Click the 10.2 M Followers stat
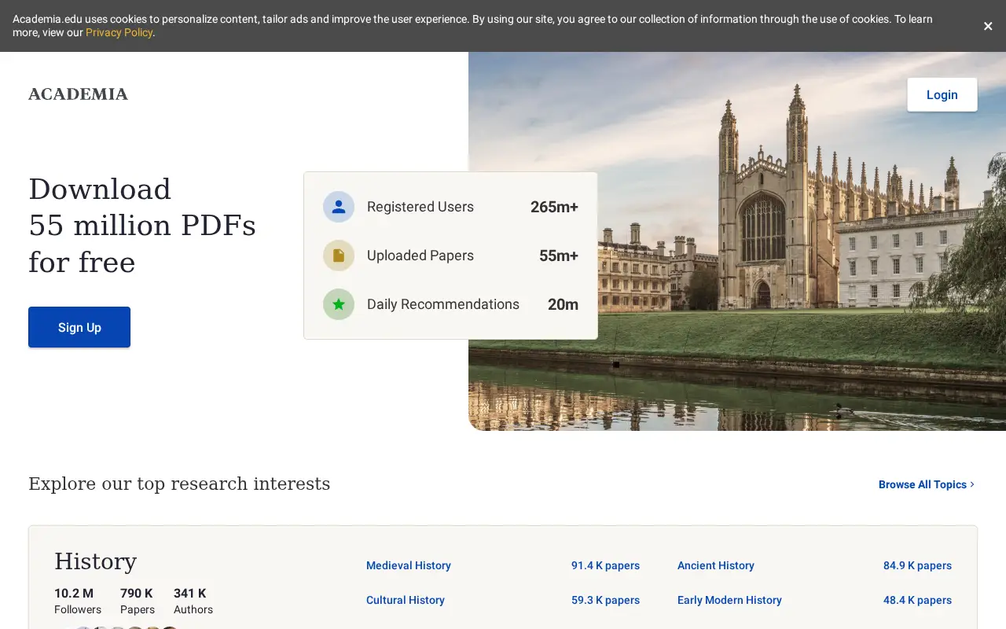This screenshot has width=1006, height=629. [78, 601]
